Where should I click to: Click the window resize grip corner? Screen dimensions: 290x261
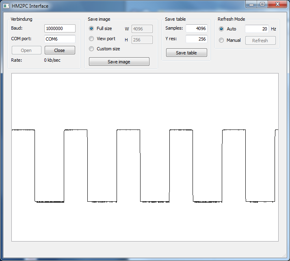(x=284, y=256)
